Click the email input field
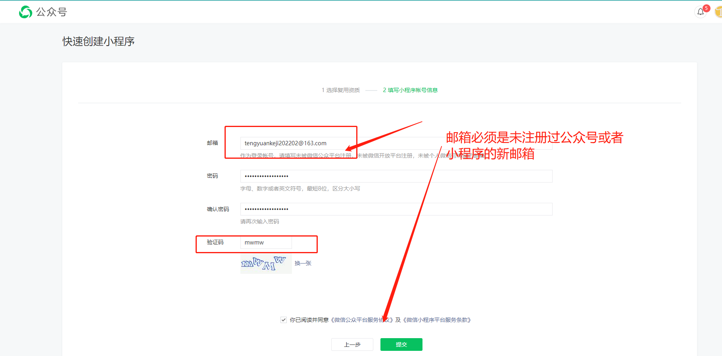The width and height of the screenshot is (722, 356). pos(396,143)
